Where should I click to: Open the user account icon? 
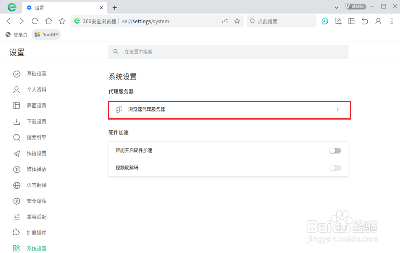point(378,21)
